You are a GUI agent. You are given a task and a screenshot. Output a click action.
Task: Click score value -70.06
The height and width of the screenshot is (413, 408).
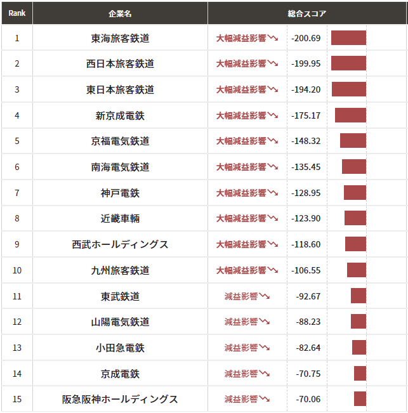tap(308, 399)
